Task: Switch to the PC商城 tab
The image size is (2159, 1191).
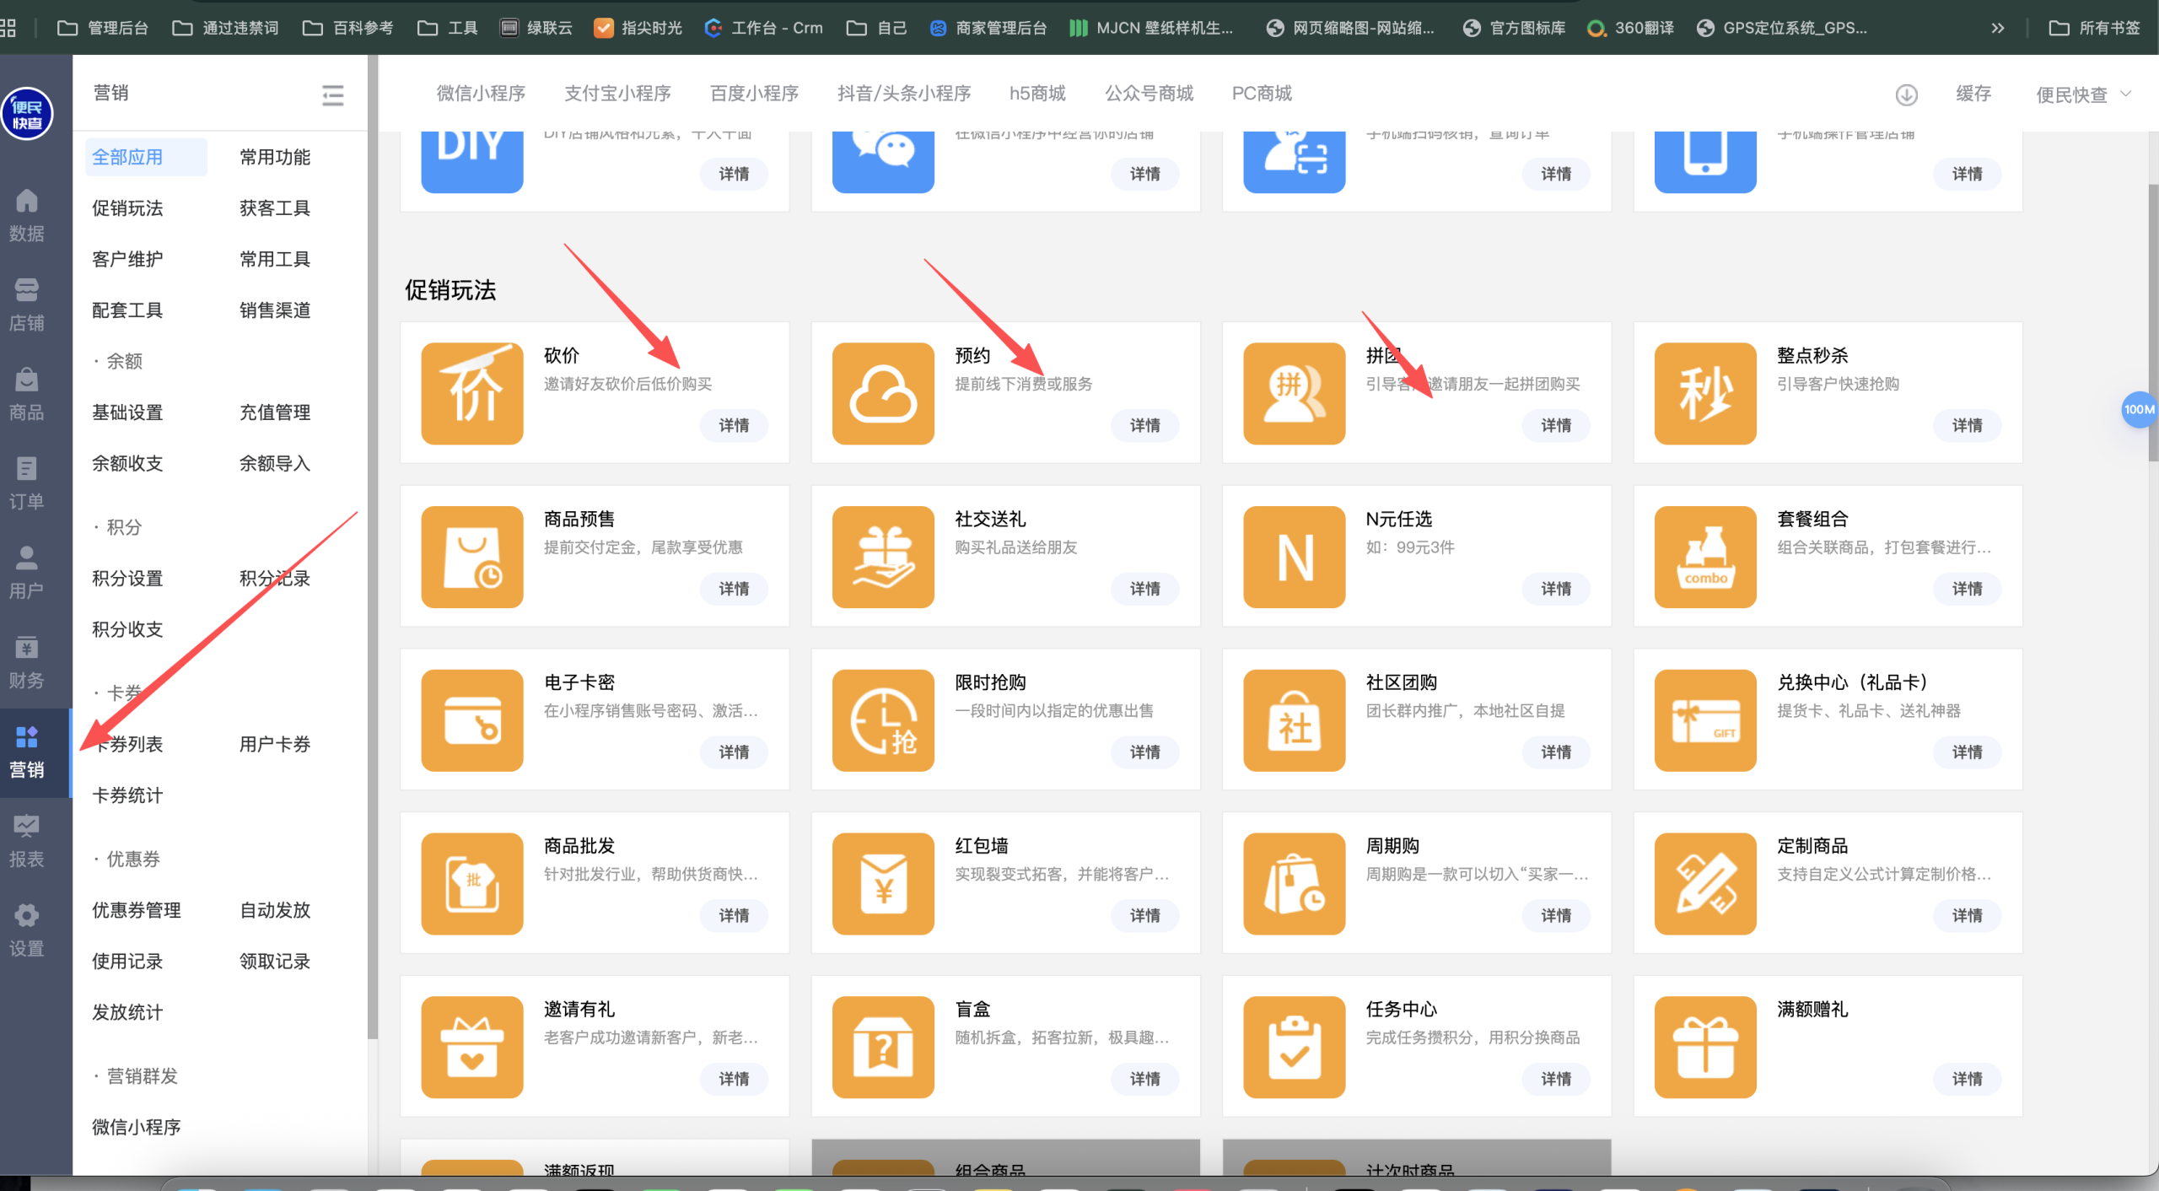Action: (1262, 93)
